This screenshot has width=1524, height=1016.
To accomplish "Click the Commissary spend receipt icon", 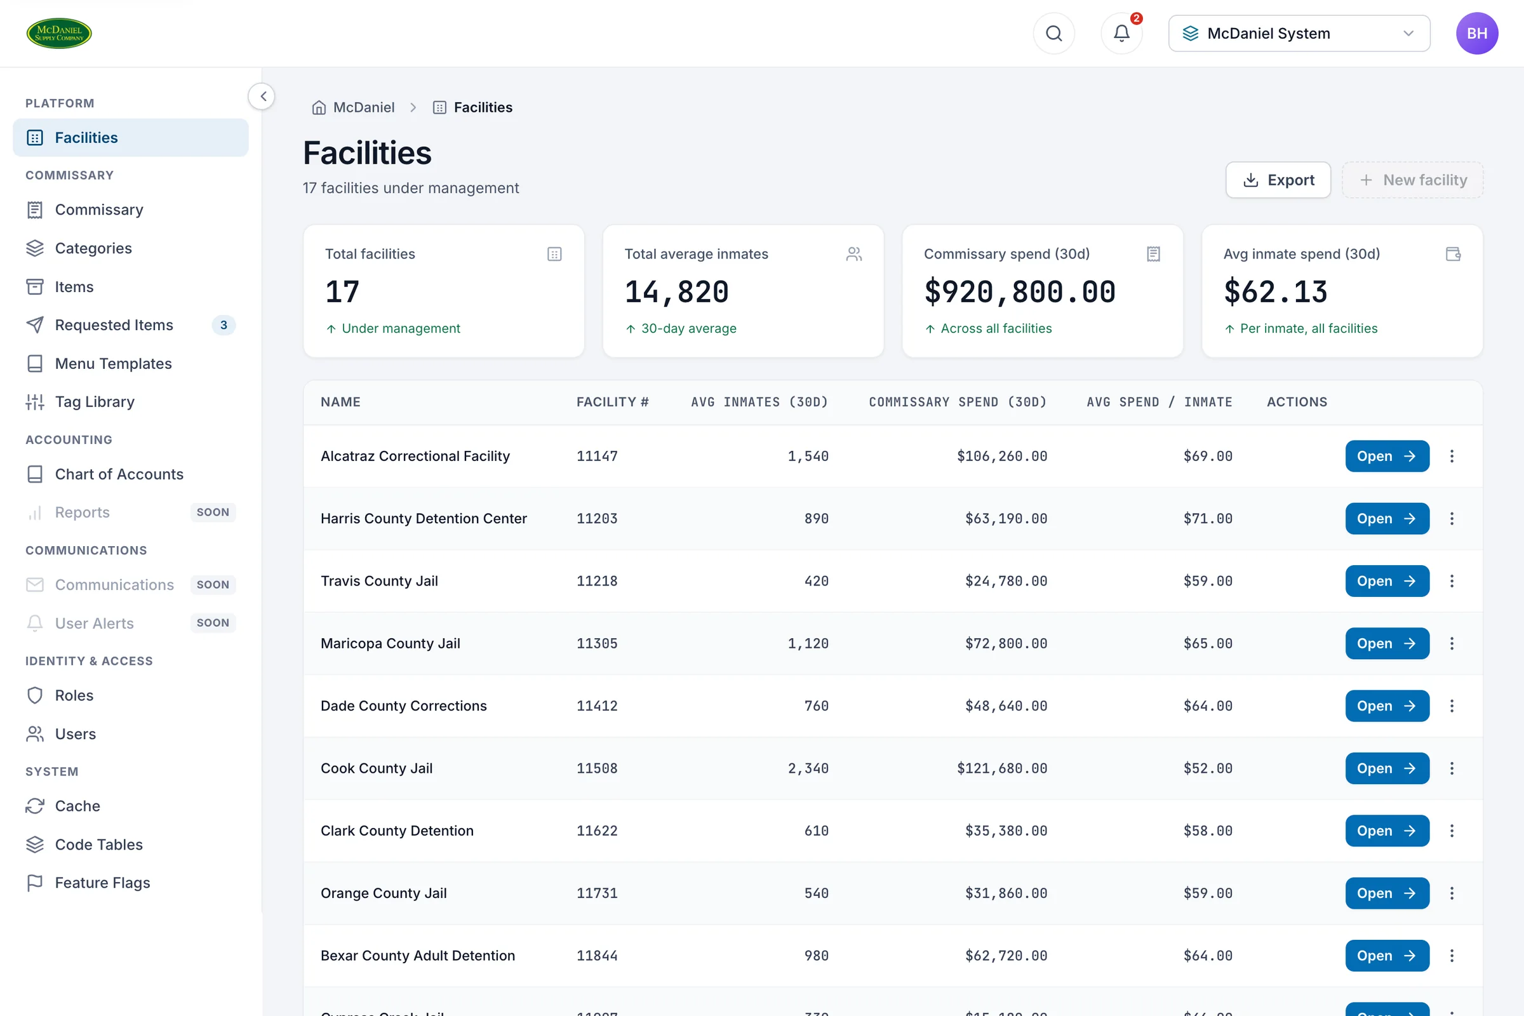I will pyautogui.click(x=1153, y=254).
